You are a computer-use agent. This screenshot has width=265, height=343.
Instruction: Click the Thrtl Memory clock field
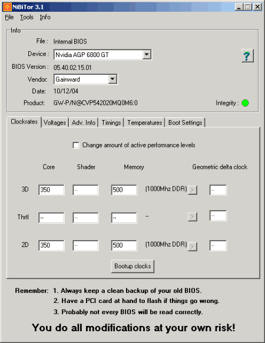pos(124,218)
